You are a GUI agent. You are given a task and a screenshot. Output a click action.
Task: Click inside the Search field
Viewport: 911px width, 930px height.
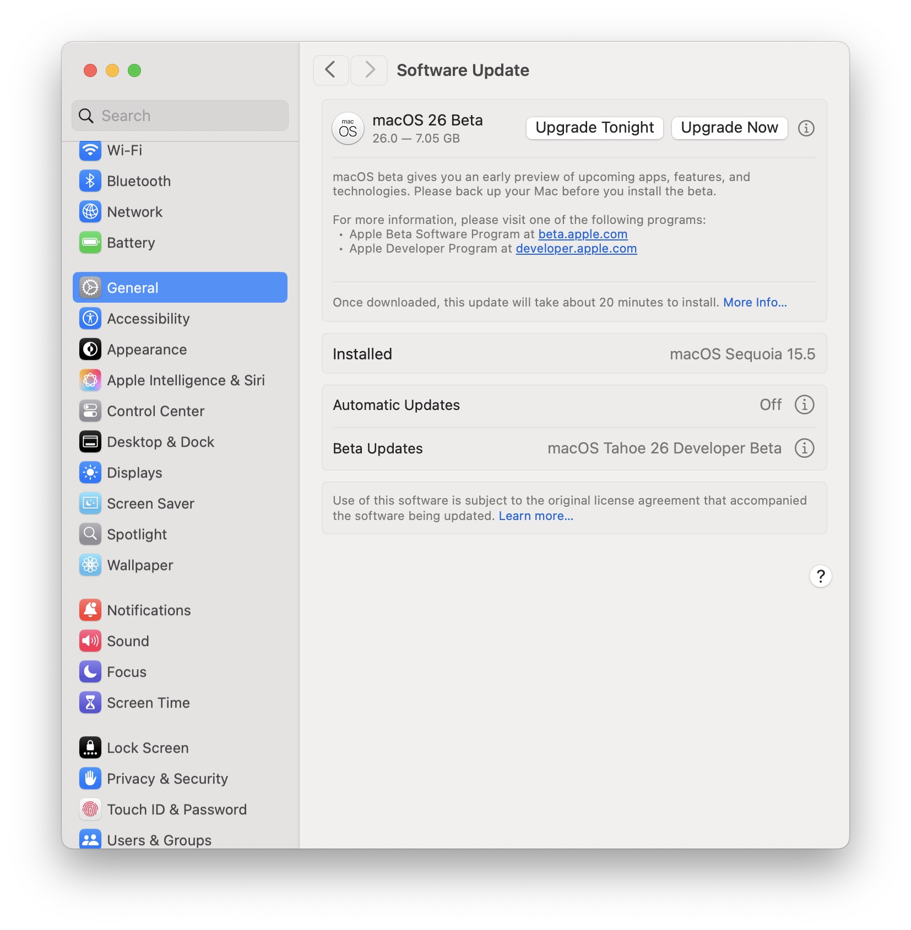pos(180,116)
